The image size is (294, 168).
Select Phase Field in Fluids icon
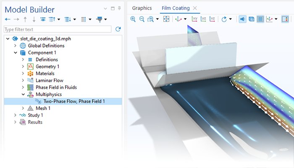30,87
